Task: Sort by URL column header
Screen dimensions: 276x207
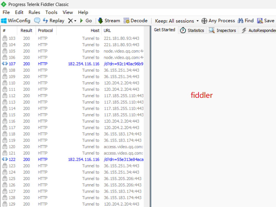Action: point(123,30)
